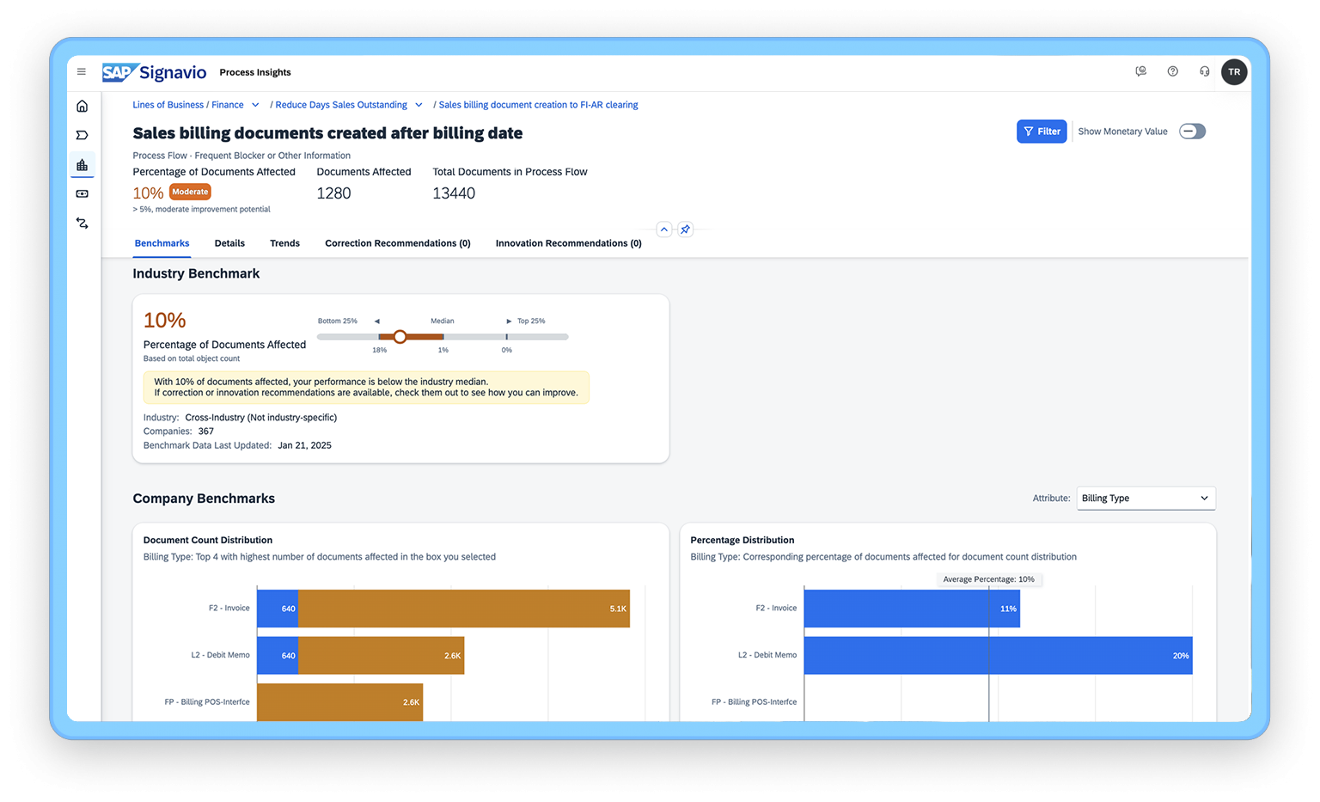The height and width of the screenshot is (802, 1320).
Task: Open the Correction Recommendations tab
Action: (x=397, y=243)
